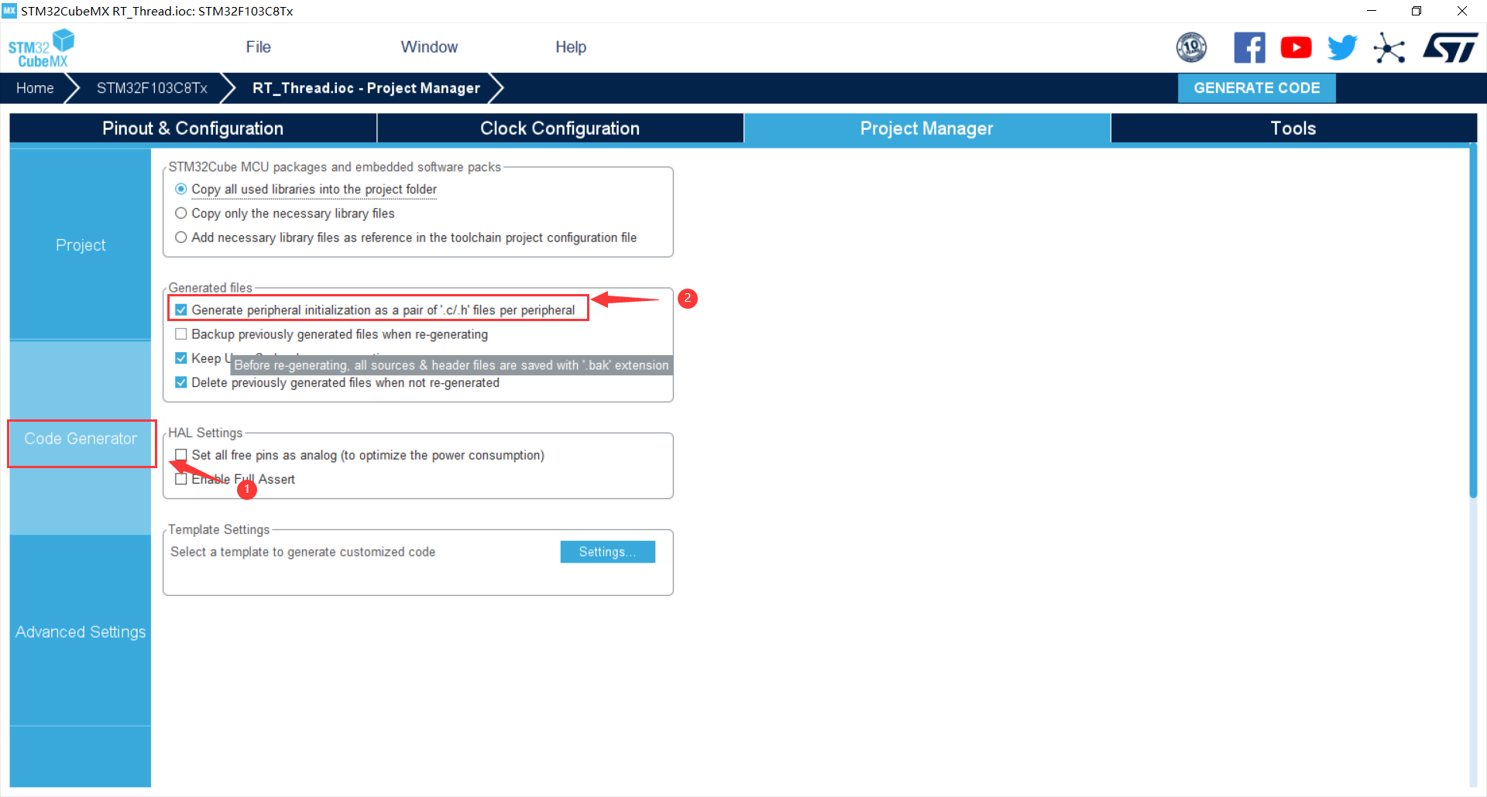Viewport: 1487px width, 797px height.
Task: Toggle Generate peripheral initialization per peripheral checkbox
Action: point(180,310)
